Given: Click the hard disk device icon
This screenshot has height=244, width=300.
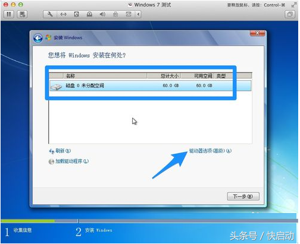Looking at the screenshot, I should pyautogui.click(x=76, y=14).
